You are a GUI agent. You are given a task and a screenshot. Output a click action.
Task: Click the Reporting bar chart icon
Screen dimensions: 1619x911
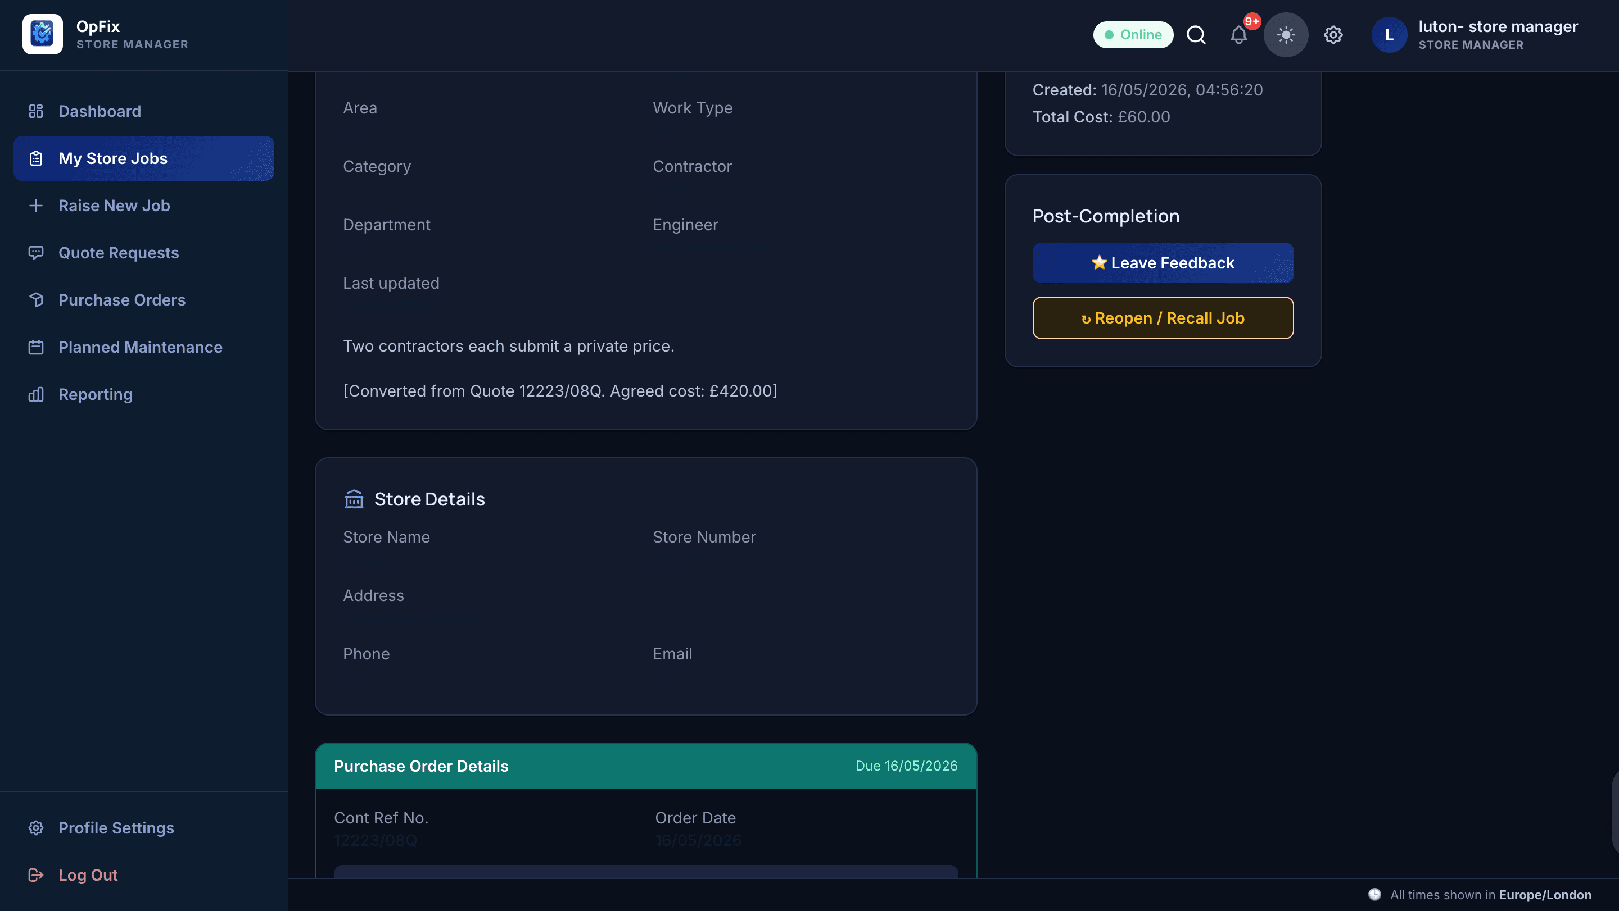point(36,394)
